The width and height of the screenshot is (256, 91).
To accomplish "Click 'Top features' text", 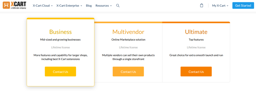I will 196,39.
